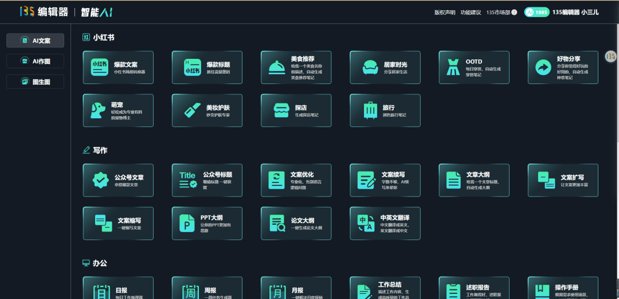Viewport: 619px width, 299px height.
Task: Click the 小红书 section heading
Action: point(104,37)
